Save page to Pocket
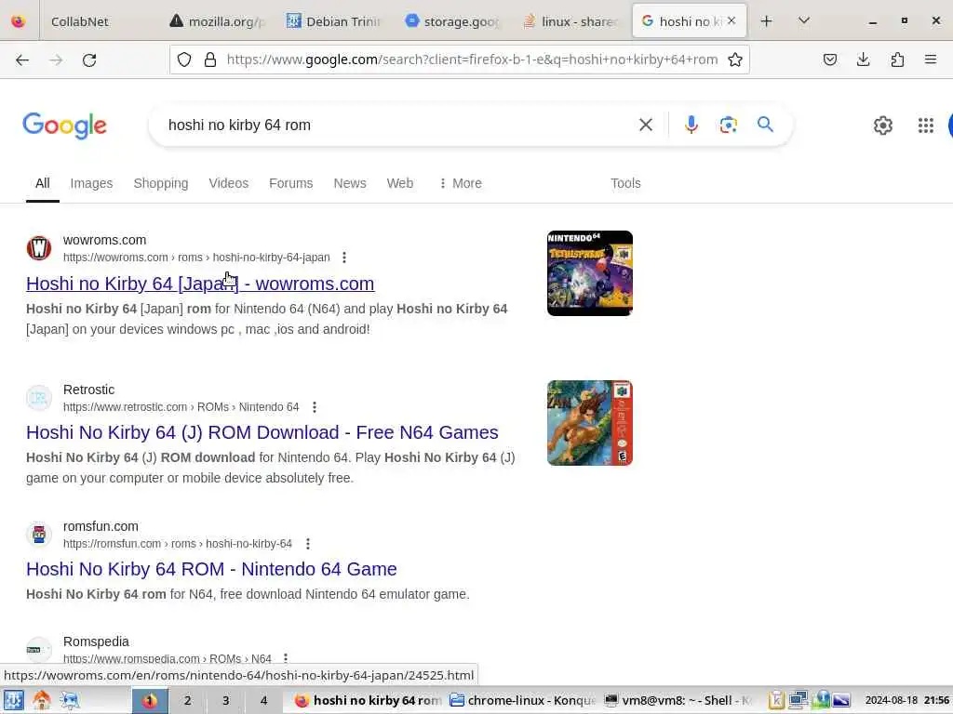The image size is (953, 714). [x=829, y=59]
